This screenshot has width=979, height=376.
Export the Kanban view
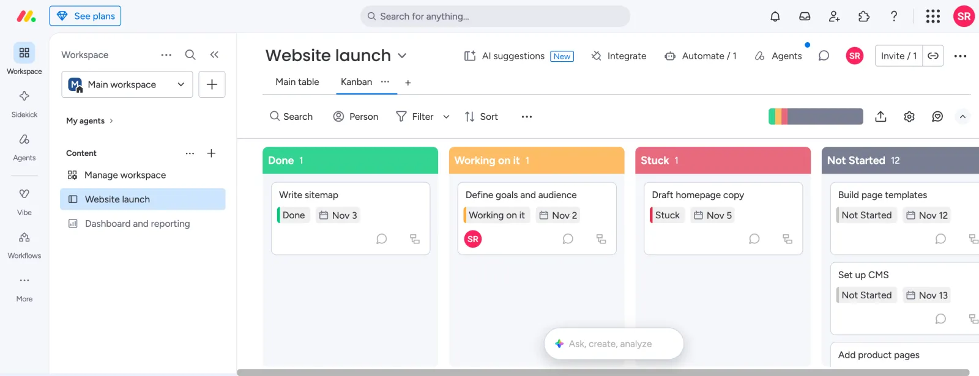point(880,116)
